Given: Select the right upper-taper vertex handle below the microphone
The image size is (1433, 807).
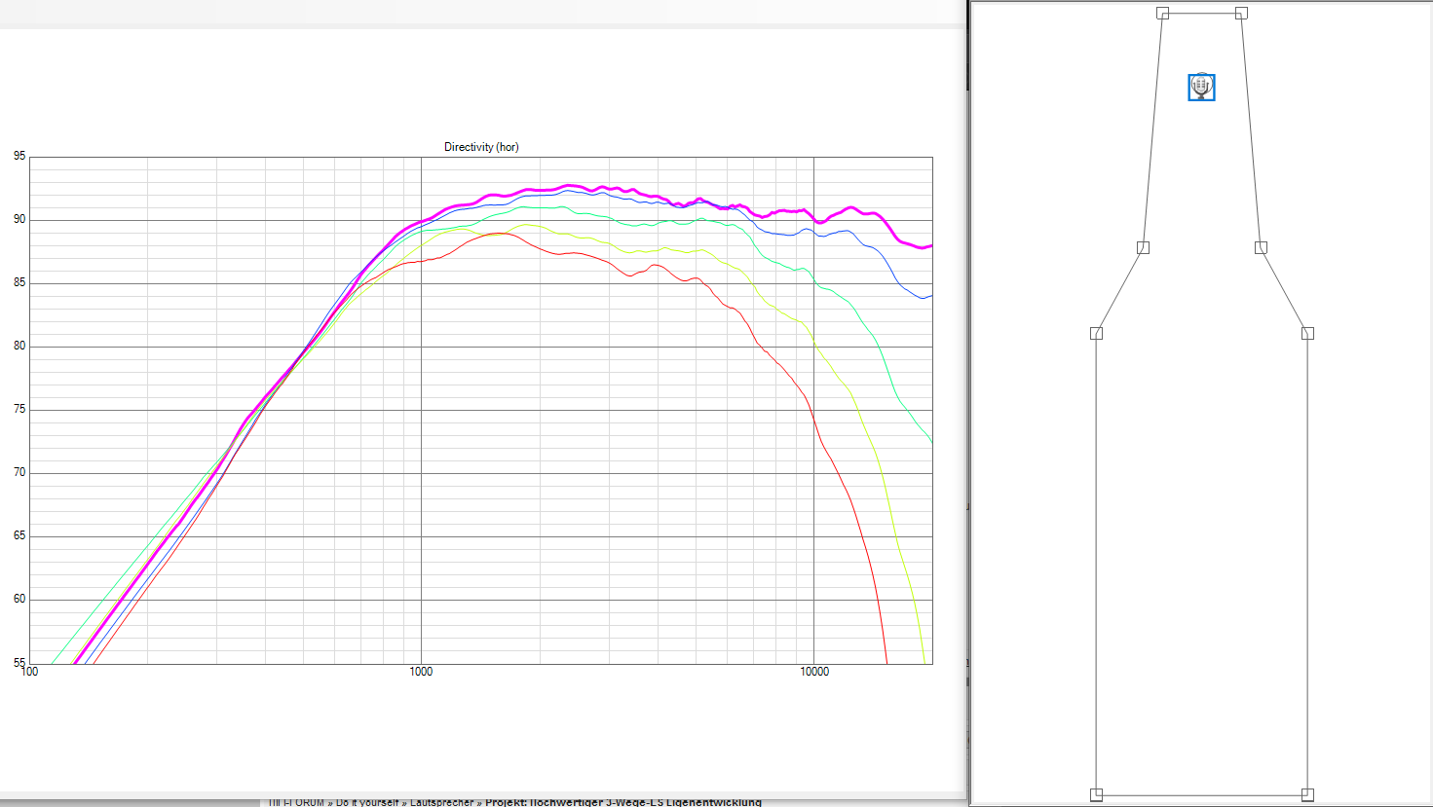Looking at the screenshot, I should (x=1261, y=247).
